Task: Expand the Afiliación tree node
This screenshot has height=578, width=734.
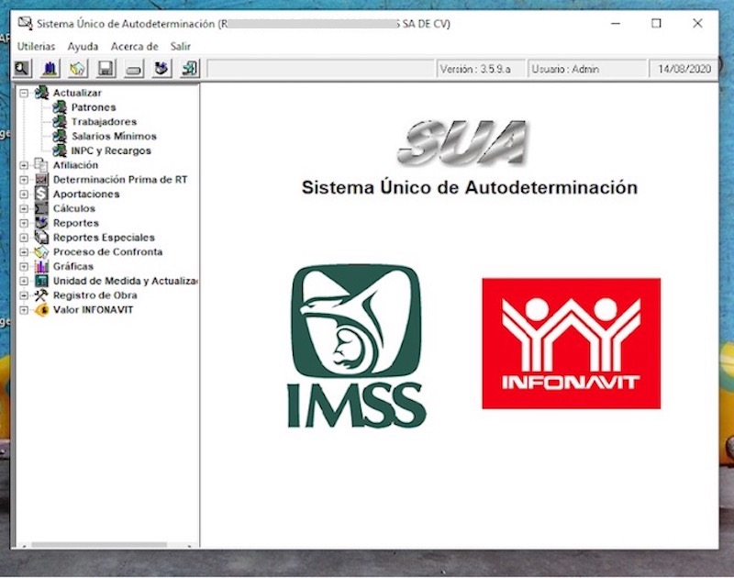Action: pyautogui.click(x=24, y=165)
